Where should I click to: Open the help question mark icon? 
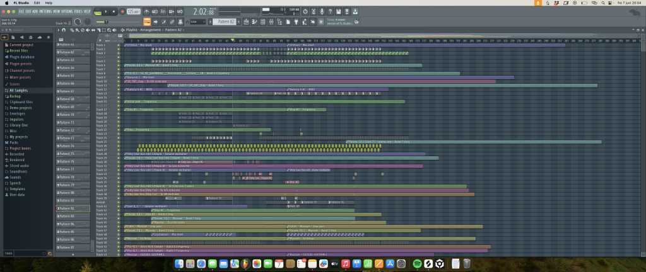pyautogui.click(x=331, y=11)
